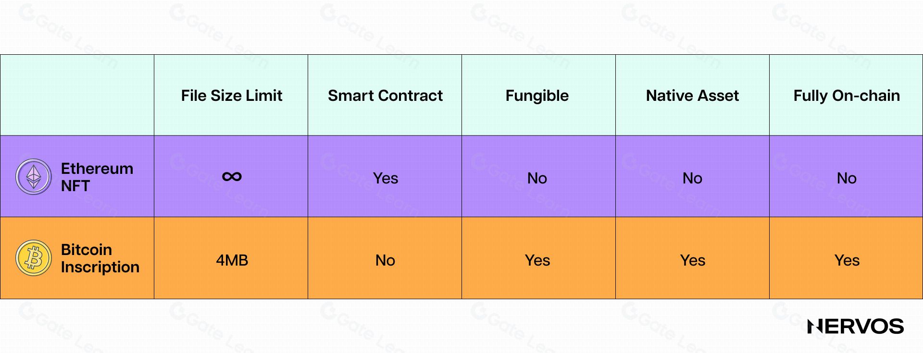Select the Smart Contract column header
This screenshot has width=923, height=353.
(385, 96)
